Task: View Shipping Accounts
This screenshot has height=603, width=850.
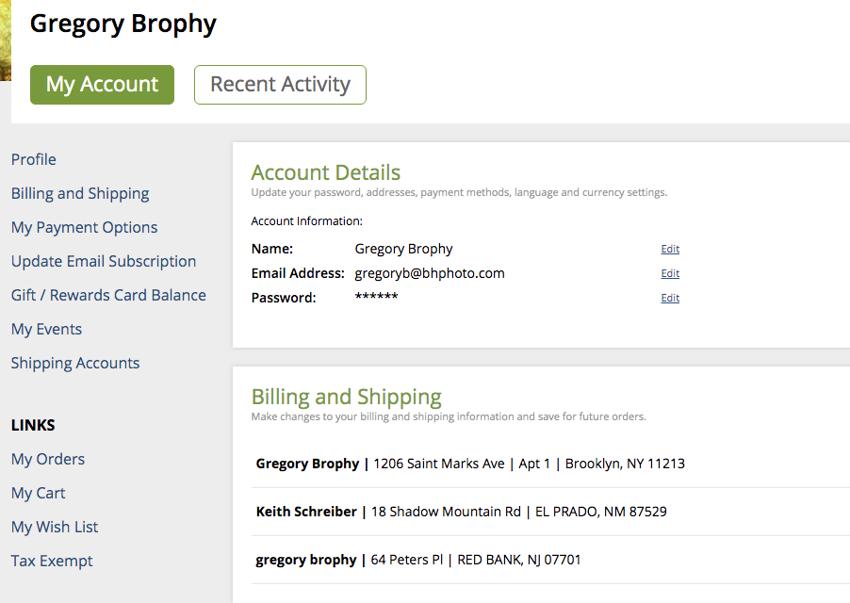Action: (75, 363)
